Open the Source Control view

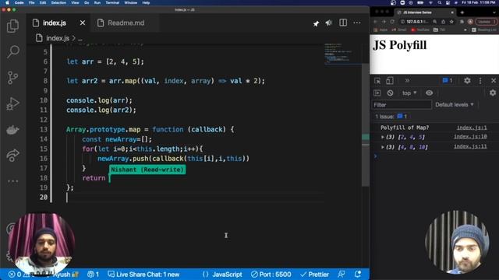12,78
